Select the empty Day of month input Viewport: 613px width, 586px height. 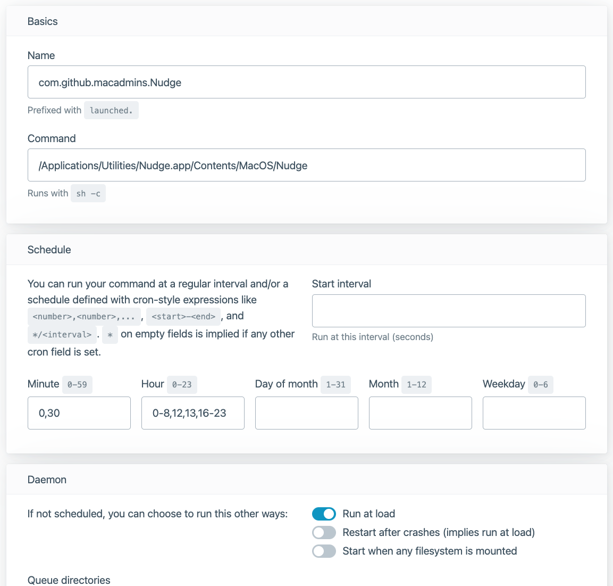pyautogui.click(x=306, y=413)
